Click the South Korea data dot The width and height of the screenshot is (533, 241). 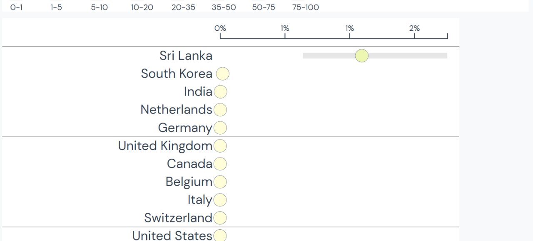coord(223,74)
